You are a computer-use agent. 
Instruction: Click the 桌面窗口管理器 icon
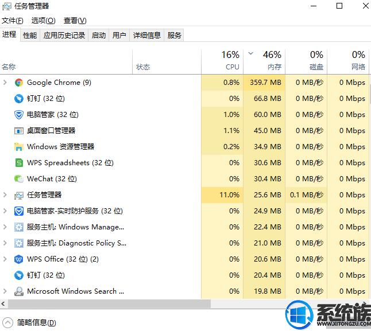tap(19, 131)
